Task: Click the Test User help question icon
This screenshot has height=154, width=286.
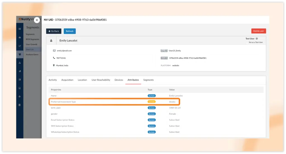Action: coord(257,39)
